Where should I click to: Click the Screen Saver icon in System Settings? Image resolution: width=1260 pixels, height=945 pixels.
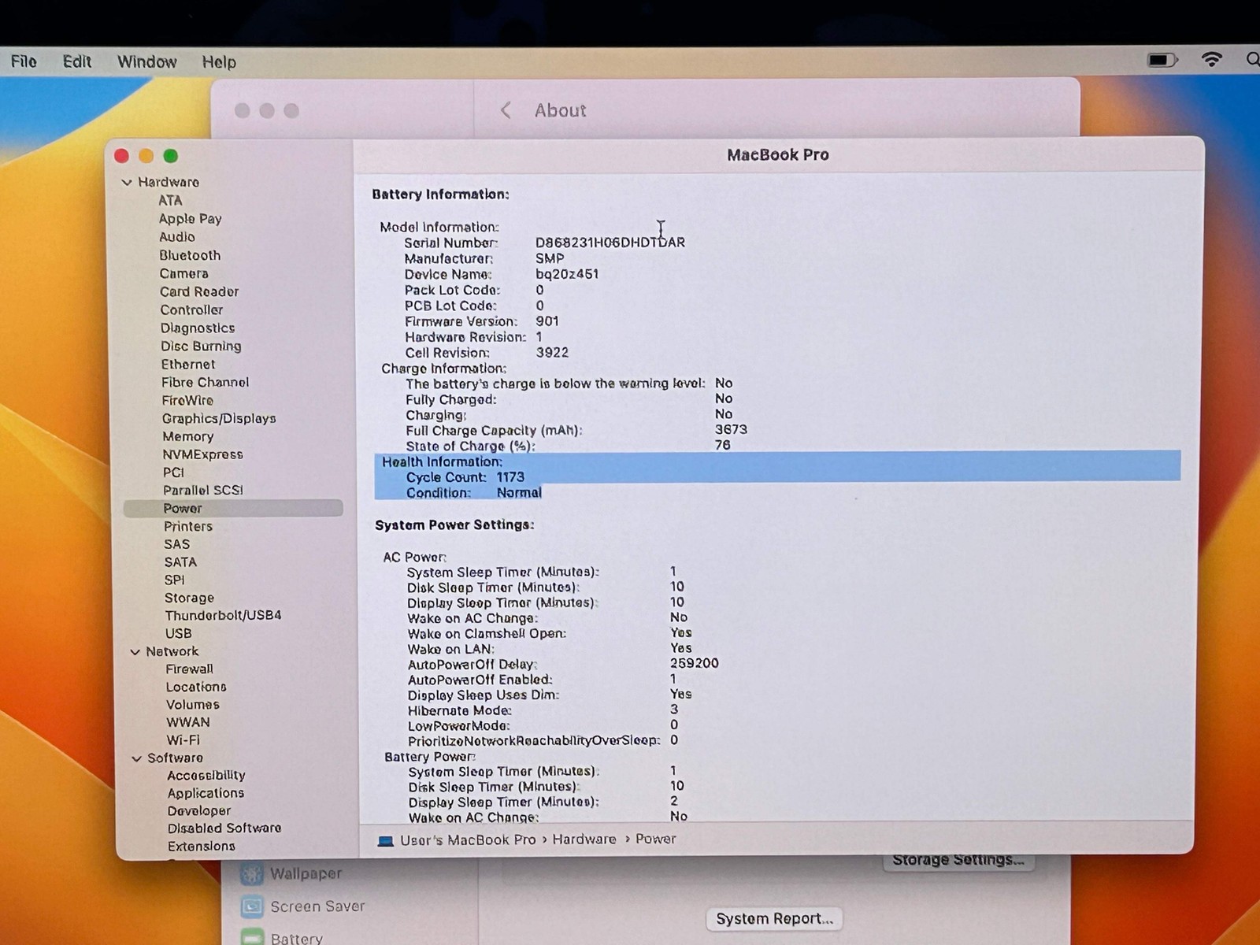(x=252, y=906)
